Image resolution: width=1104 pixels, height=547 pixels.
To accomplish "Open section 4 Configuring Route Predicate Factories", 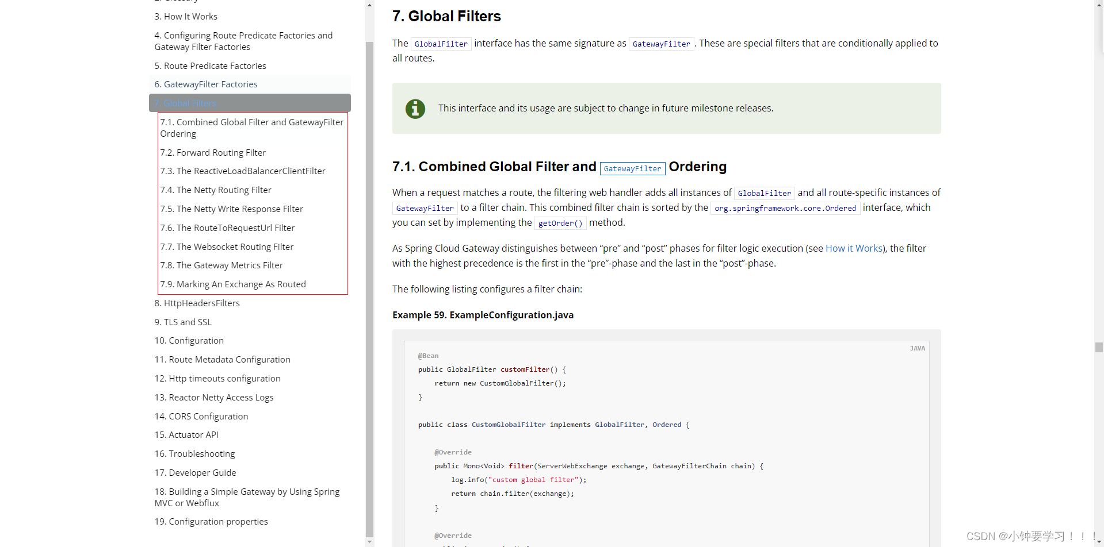I will coord(243,41).
